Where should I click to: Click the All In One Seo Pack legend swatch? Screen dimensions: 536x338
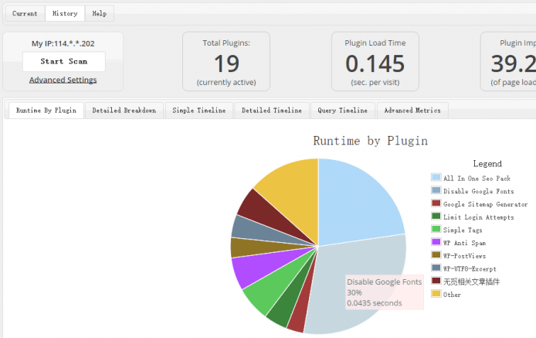[436, 177]
